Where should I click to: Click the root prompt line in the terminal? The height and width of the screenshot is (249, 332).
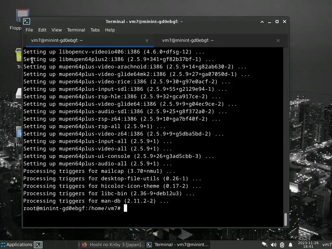[75, 208]
